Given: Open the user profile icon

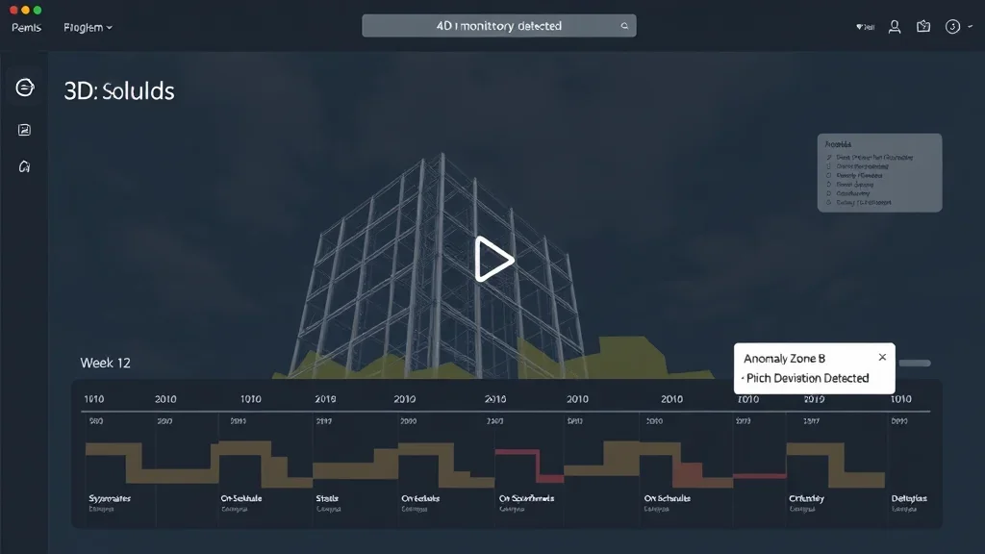Looking at the screenshot, I should 895,26.
